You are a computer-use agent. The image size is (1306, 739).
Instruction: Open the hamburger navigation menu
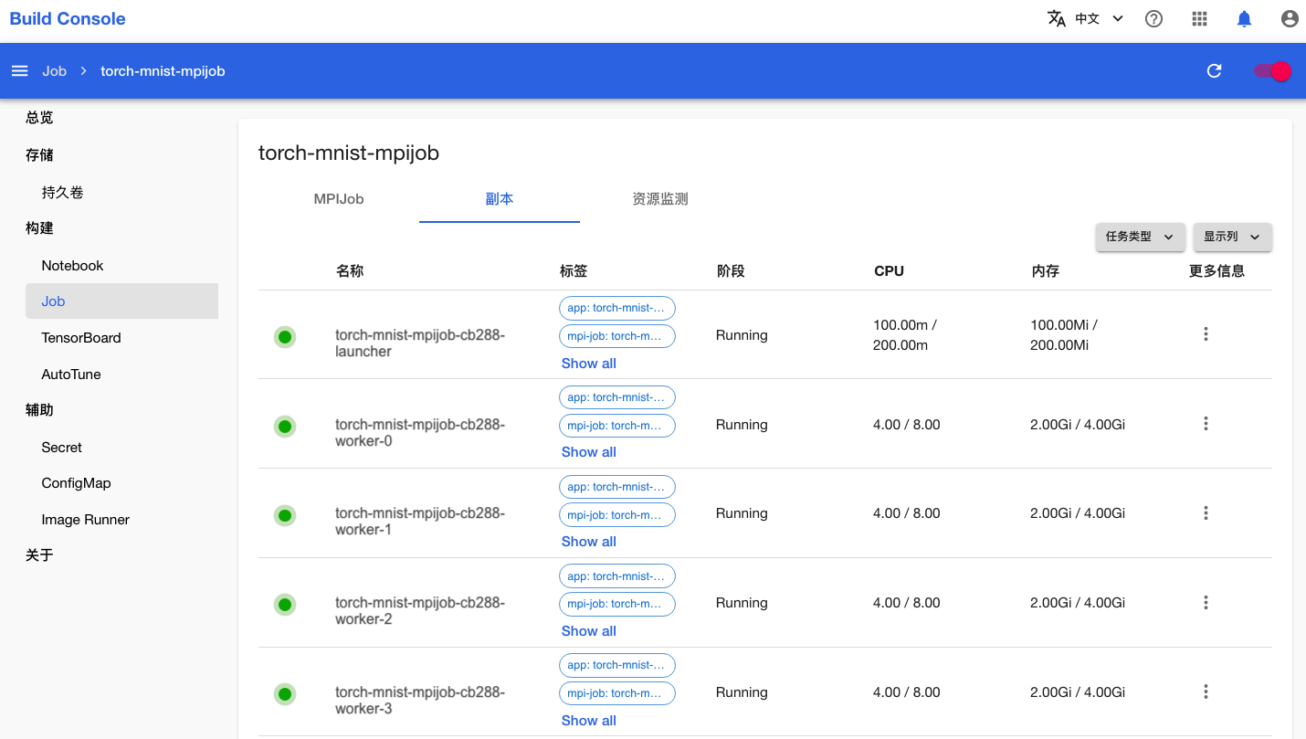pyautogui.click(x=19, y=71)
